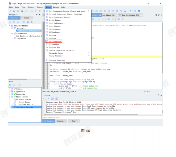
Task: Float the Navigator panel with undock icon
Action: pos(37,14)
